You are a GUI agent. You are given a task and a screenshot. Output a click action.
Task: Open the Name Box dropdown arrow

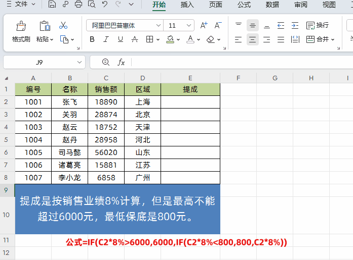point(79,62)
